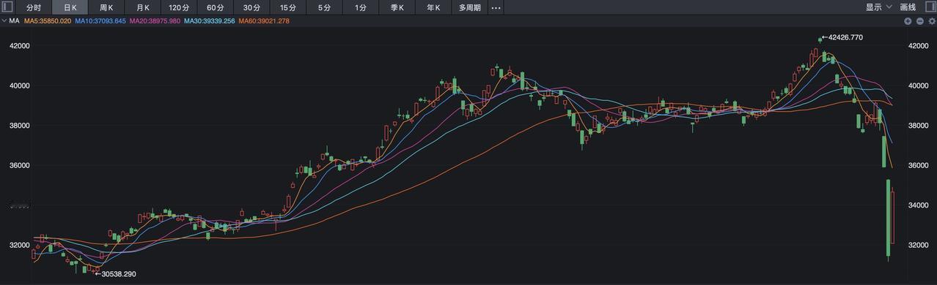Collapse the MA indicator chevron
The image size is (937, 285).
click(4, 21)
